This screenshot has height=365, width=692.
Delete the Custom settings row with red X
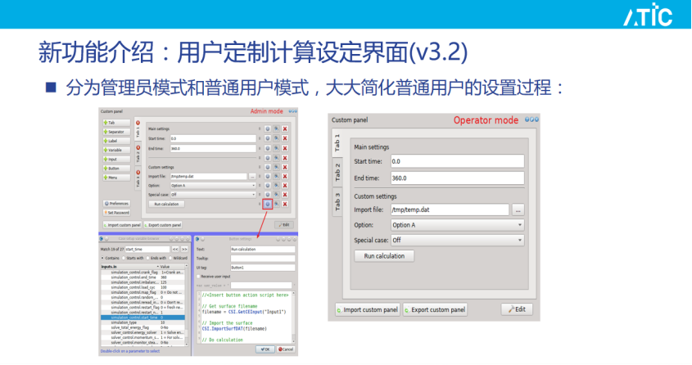(x=285, y=167)
